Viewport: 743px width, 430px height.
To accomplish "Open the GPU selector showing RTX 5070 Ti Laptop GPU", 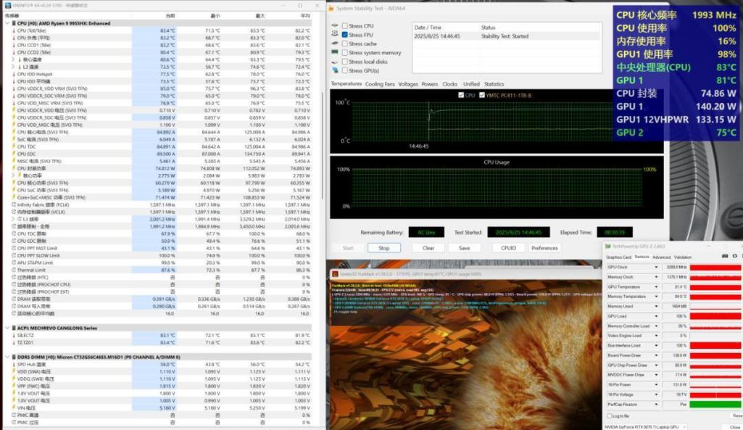I will pos(645,426).
